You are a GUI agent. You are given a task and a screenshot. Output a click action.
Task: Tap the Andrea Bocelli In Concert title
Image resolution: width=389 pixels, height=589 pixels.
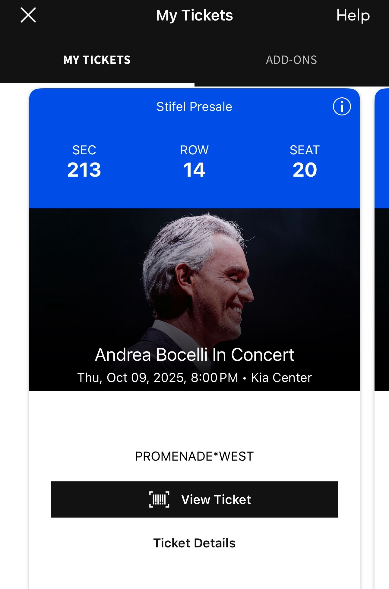point(194,354)
